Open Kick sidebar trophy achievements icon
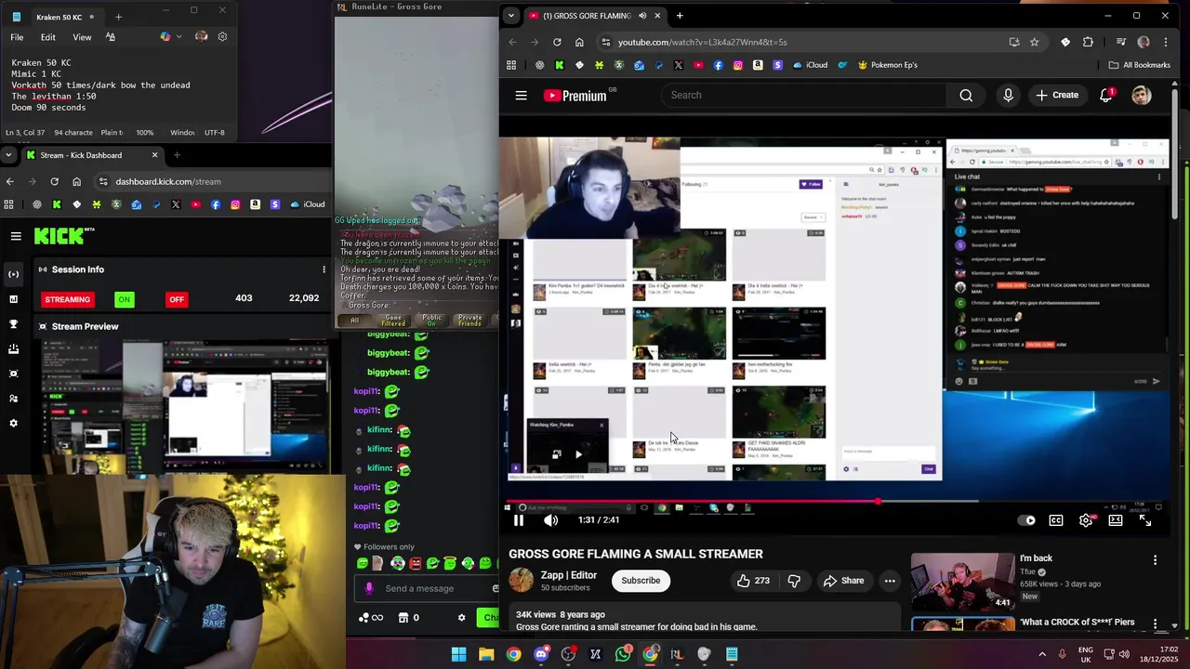This screenshot has width=1190, height=669. (13, 324)
